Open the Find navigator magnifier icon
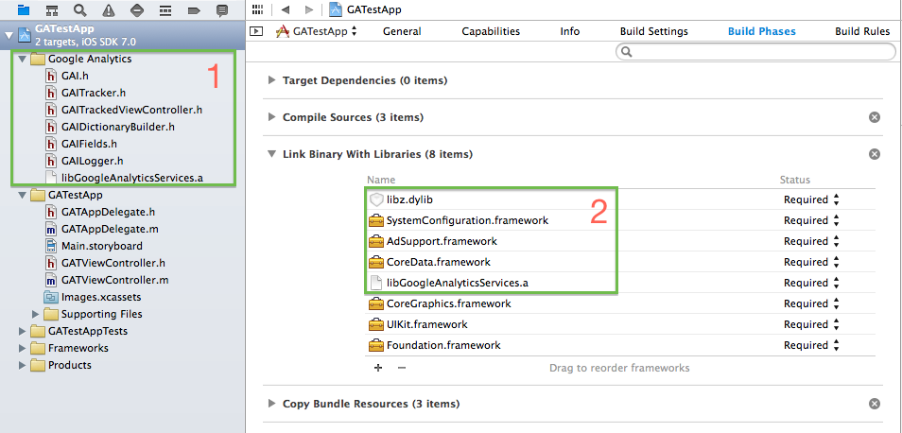Image resolution: width=902 pixels, height=433 pixels. coord(80,9)
